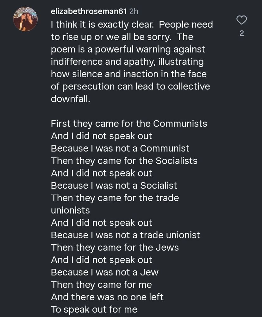This screenshot has width=262, height=317.
Task: Tap "Then they came for me" line
Action: pyautogui.click(x=101, y=285)
